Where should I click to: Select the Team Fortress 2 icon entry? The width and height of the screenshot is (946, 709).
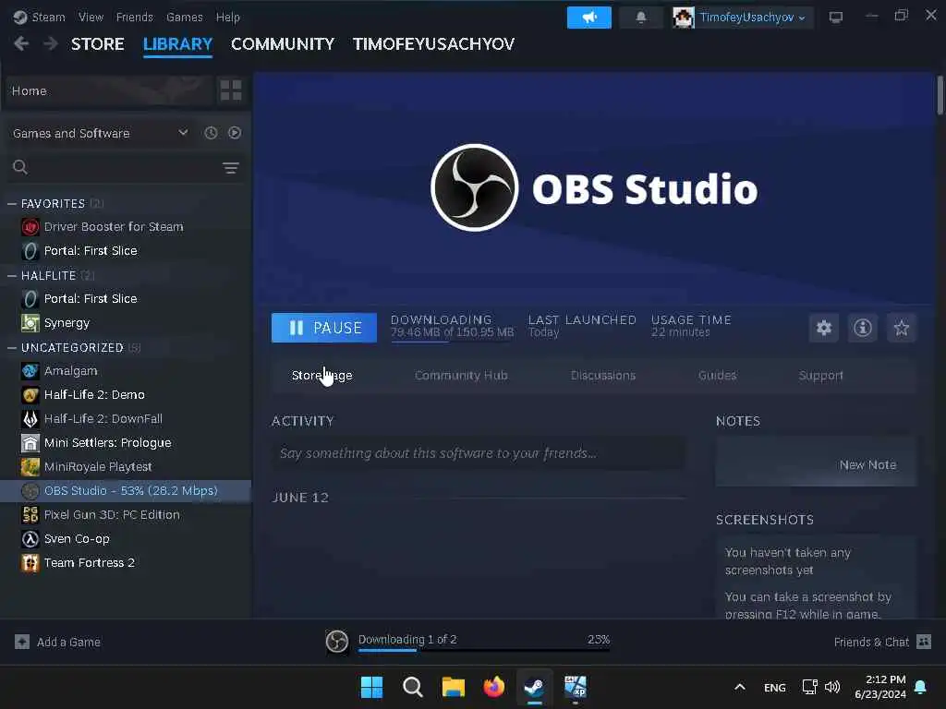pyautogui.click(x=30, y=562)
